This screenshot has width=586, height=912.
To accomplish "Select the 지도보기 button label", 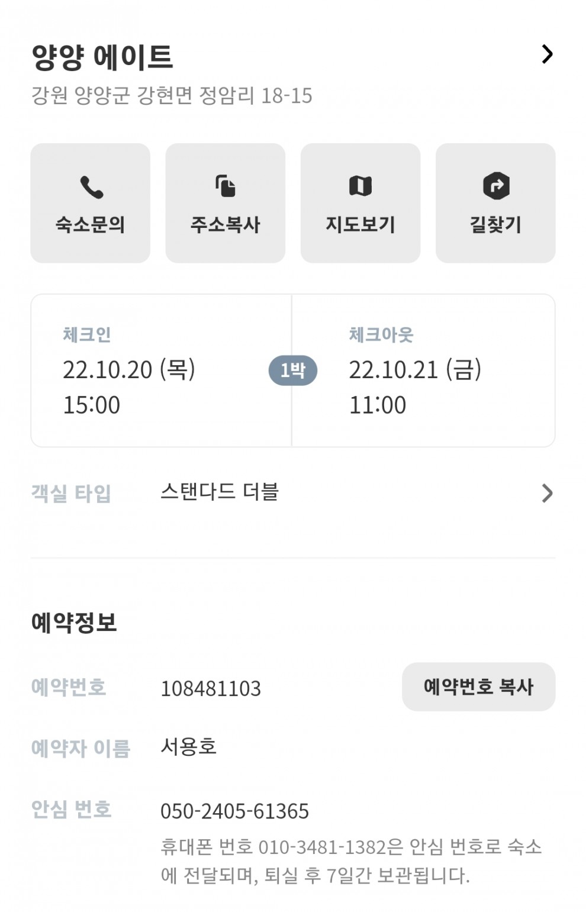I will pos(360,224).
